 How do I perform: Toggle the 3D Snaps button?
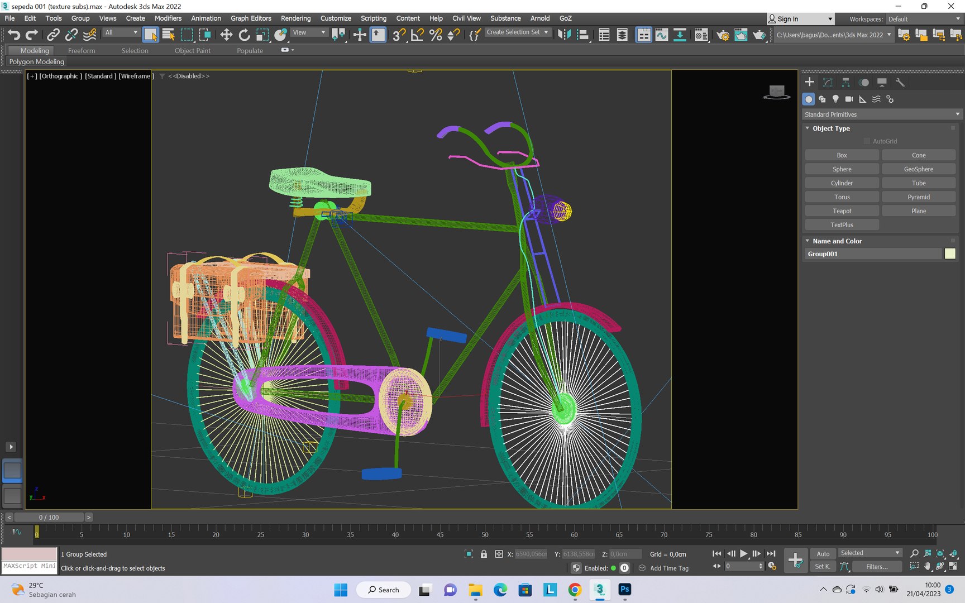click(399, 35)
